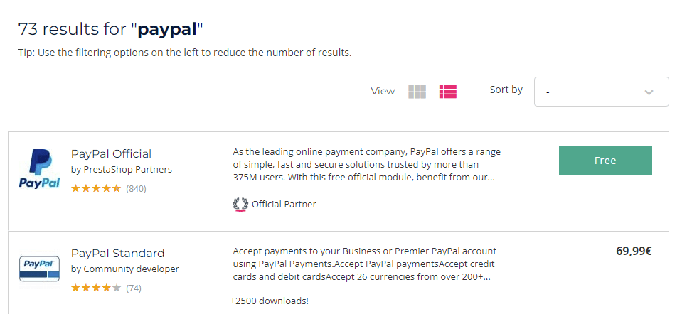This screenshot has width=687, height=314.
Task: Click the PayPal Standard description text
Action: (364, 264)
